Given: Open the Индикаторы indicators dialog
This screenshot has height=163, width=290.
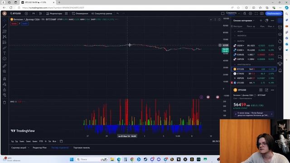Looking at the screenshot, I should 54,14.
